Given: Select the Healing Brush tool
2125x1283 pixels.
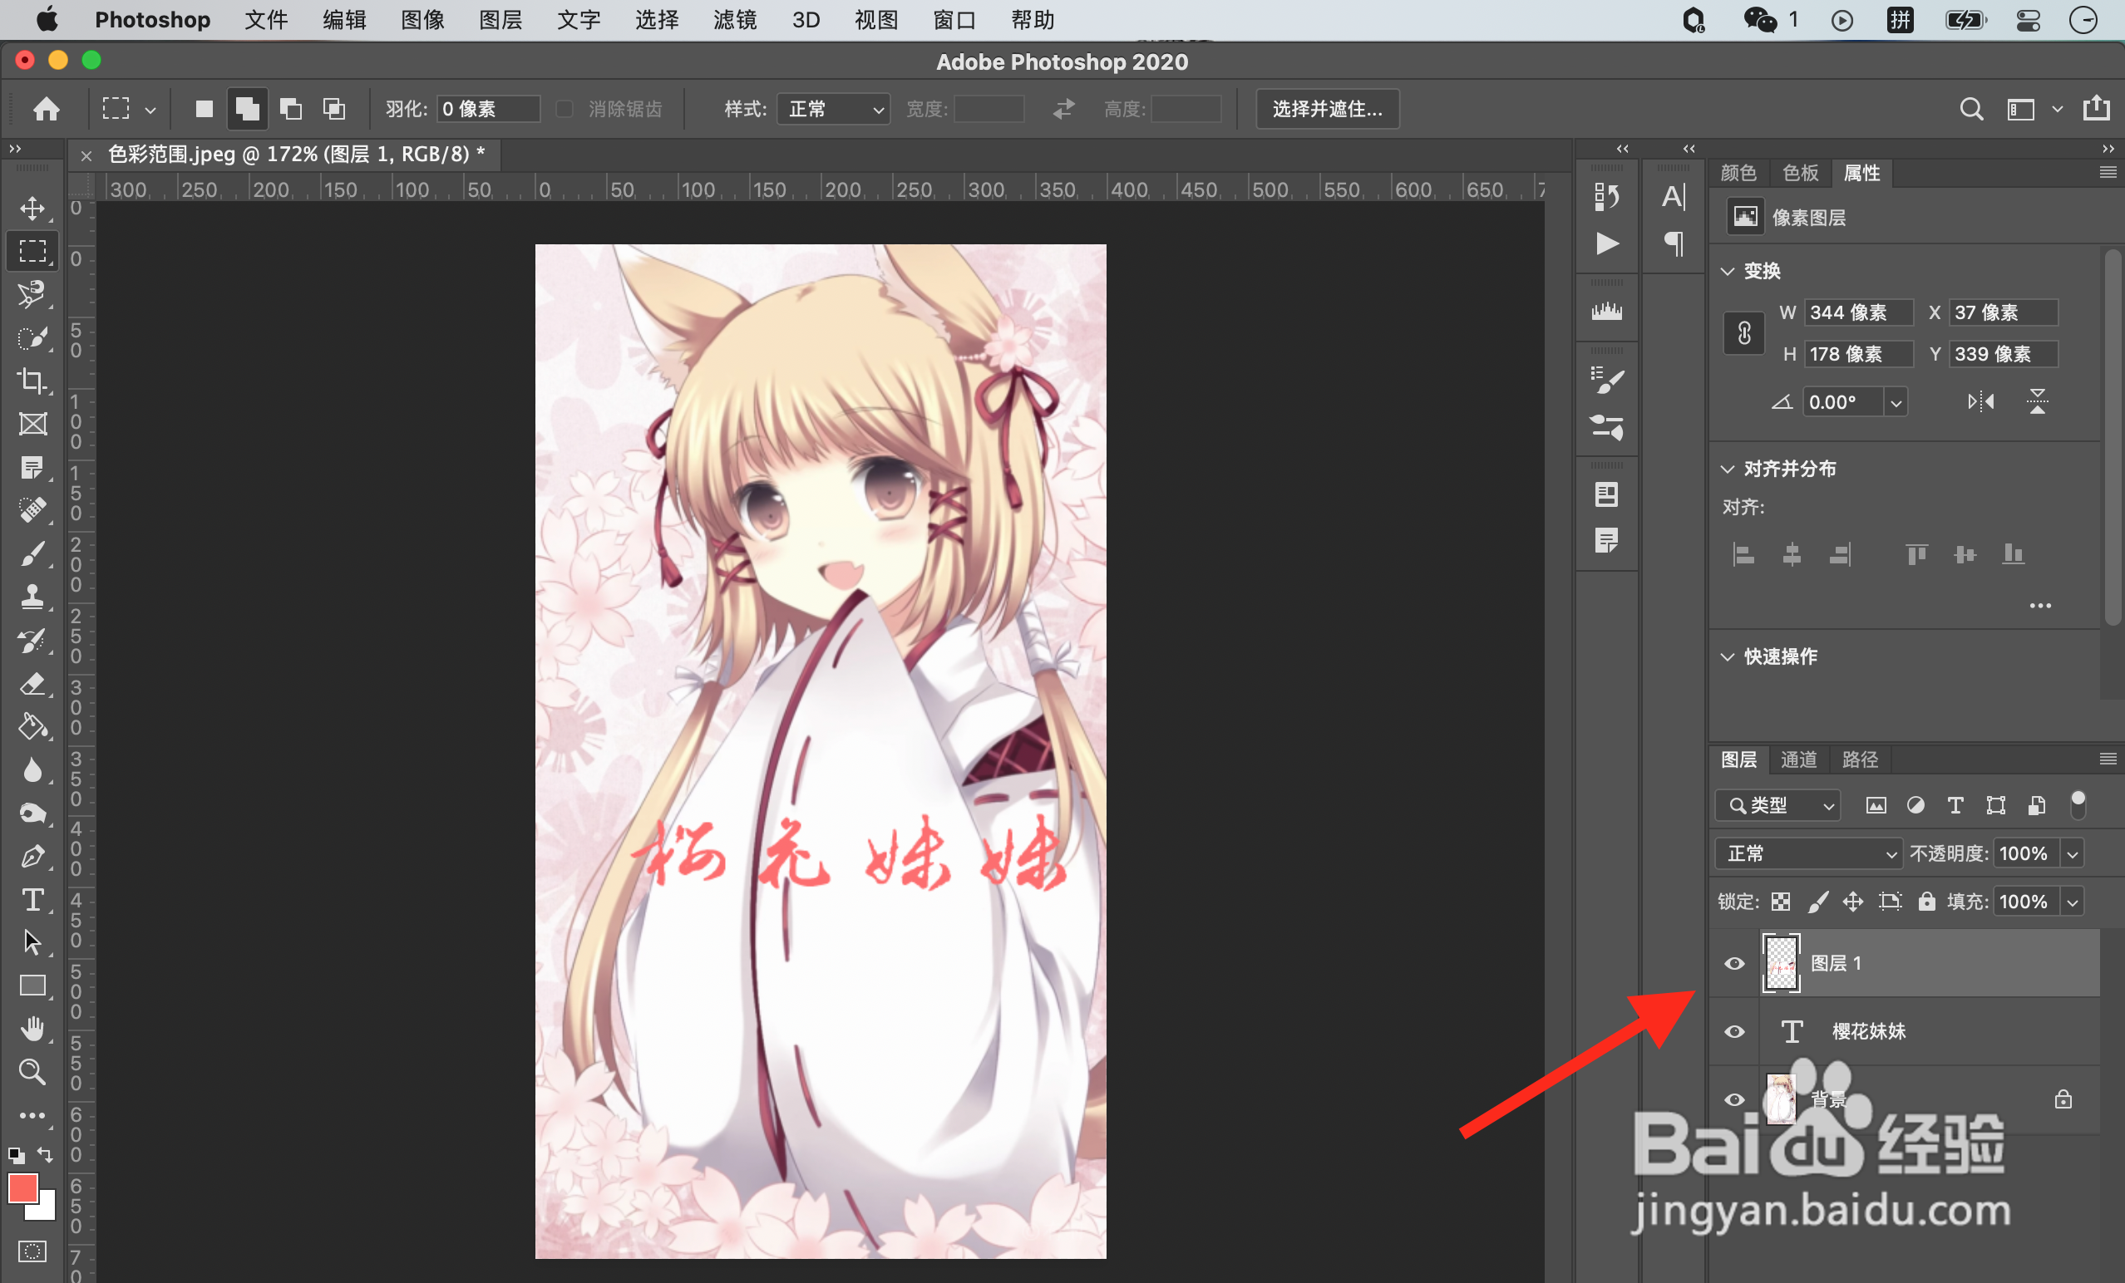Looking at the screenshot, I should click(x=32, y=509).
